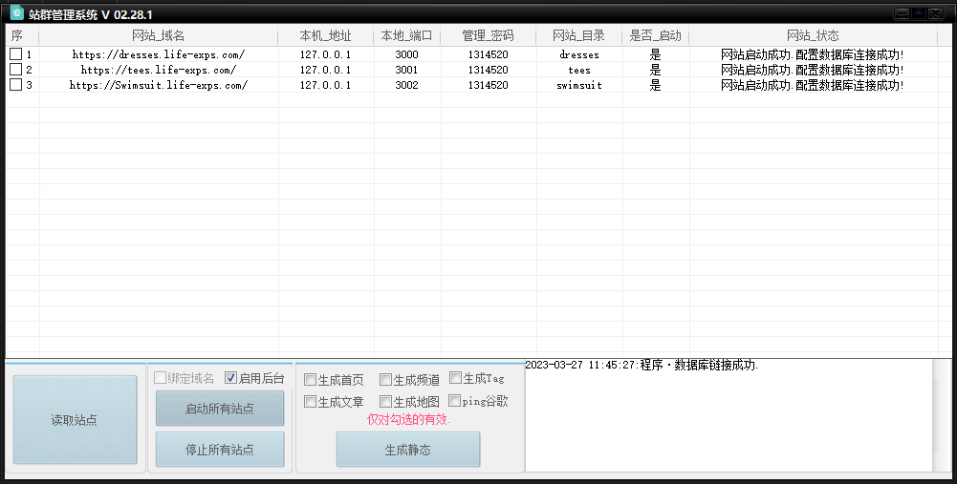
Task: Click port value 3002
Action: click(x=406, y=85)
